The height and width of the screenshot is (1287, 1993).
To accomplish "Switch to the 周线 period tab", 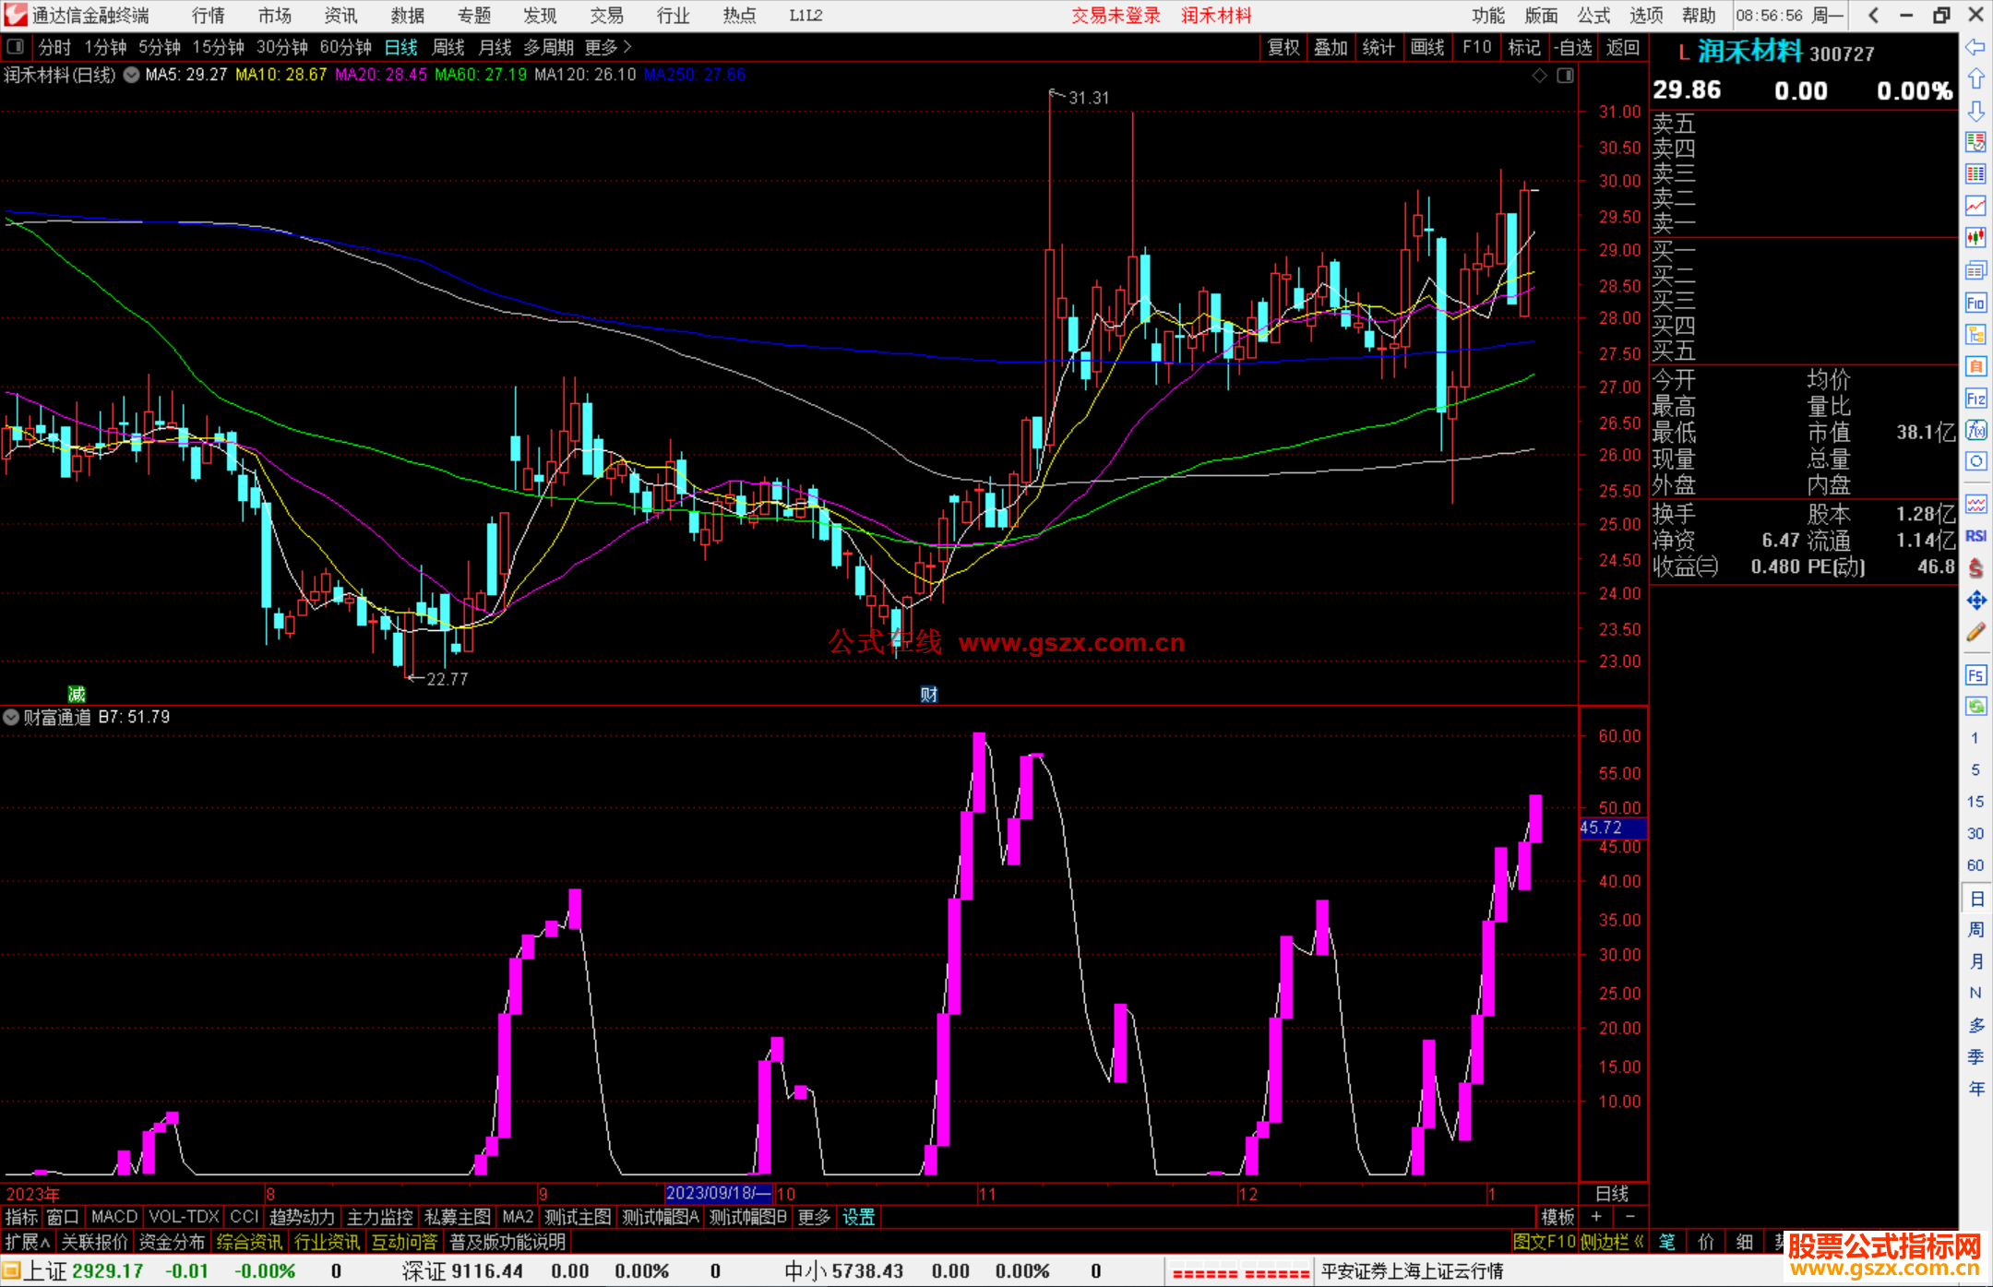I will click(448, 47).
